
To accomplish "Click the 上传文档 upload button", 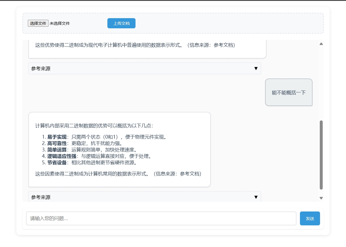I will point(121,23).
